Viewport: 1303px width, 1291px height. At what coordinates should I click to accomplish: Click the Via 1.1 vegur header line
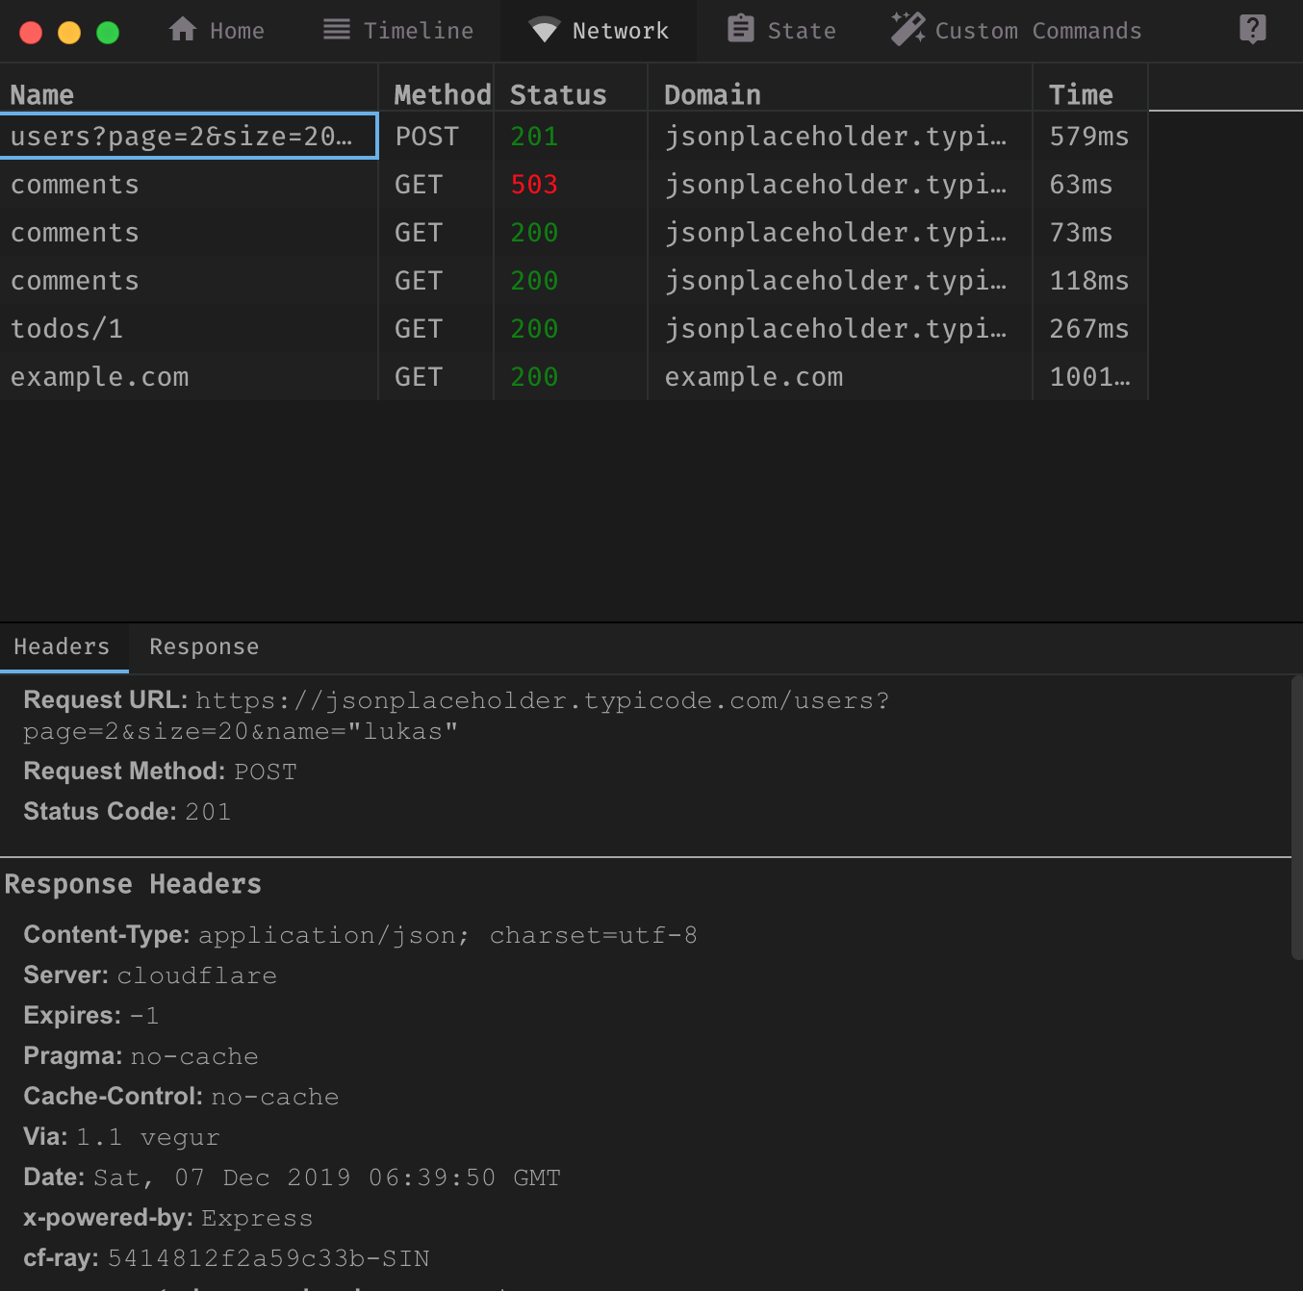(x=121, y=1137)
